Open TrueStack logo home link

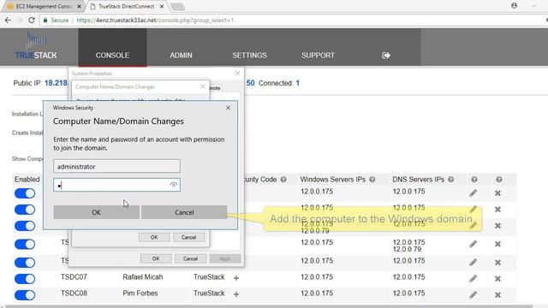pyautogui.click(x=36, y=45)
